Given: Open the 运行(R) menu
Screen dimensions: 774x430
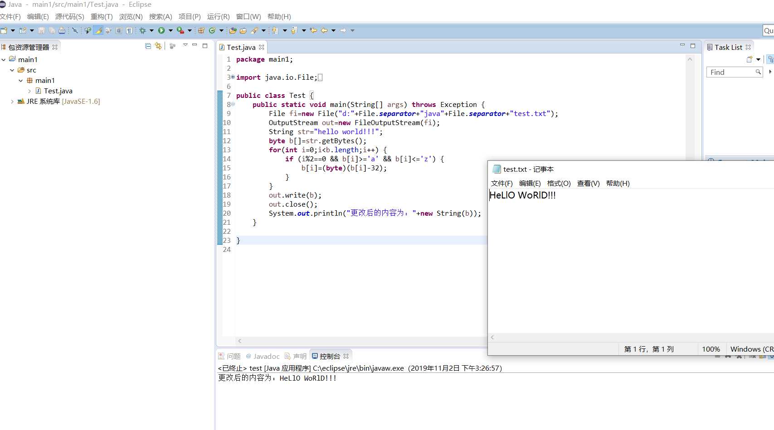Looking at the screenshot, I should click(218, 17).
